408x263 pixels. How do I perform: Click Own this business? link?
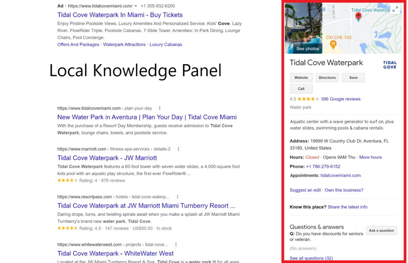tap(344, 190)
